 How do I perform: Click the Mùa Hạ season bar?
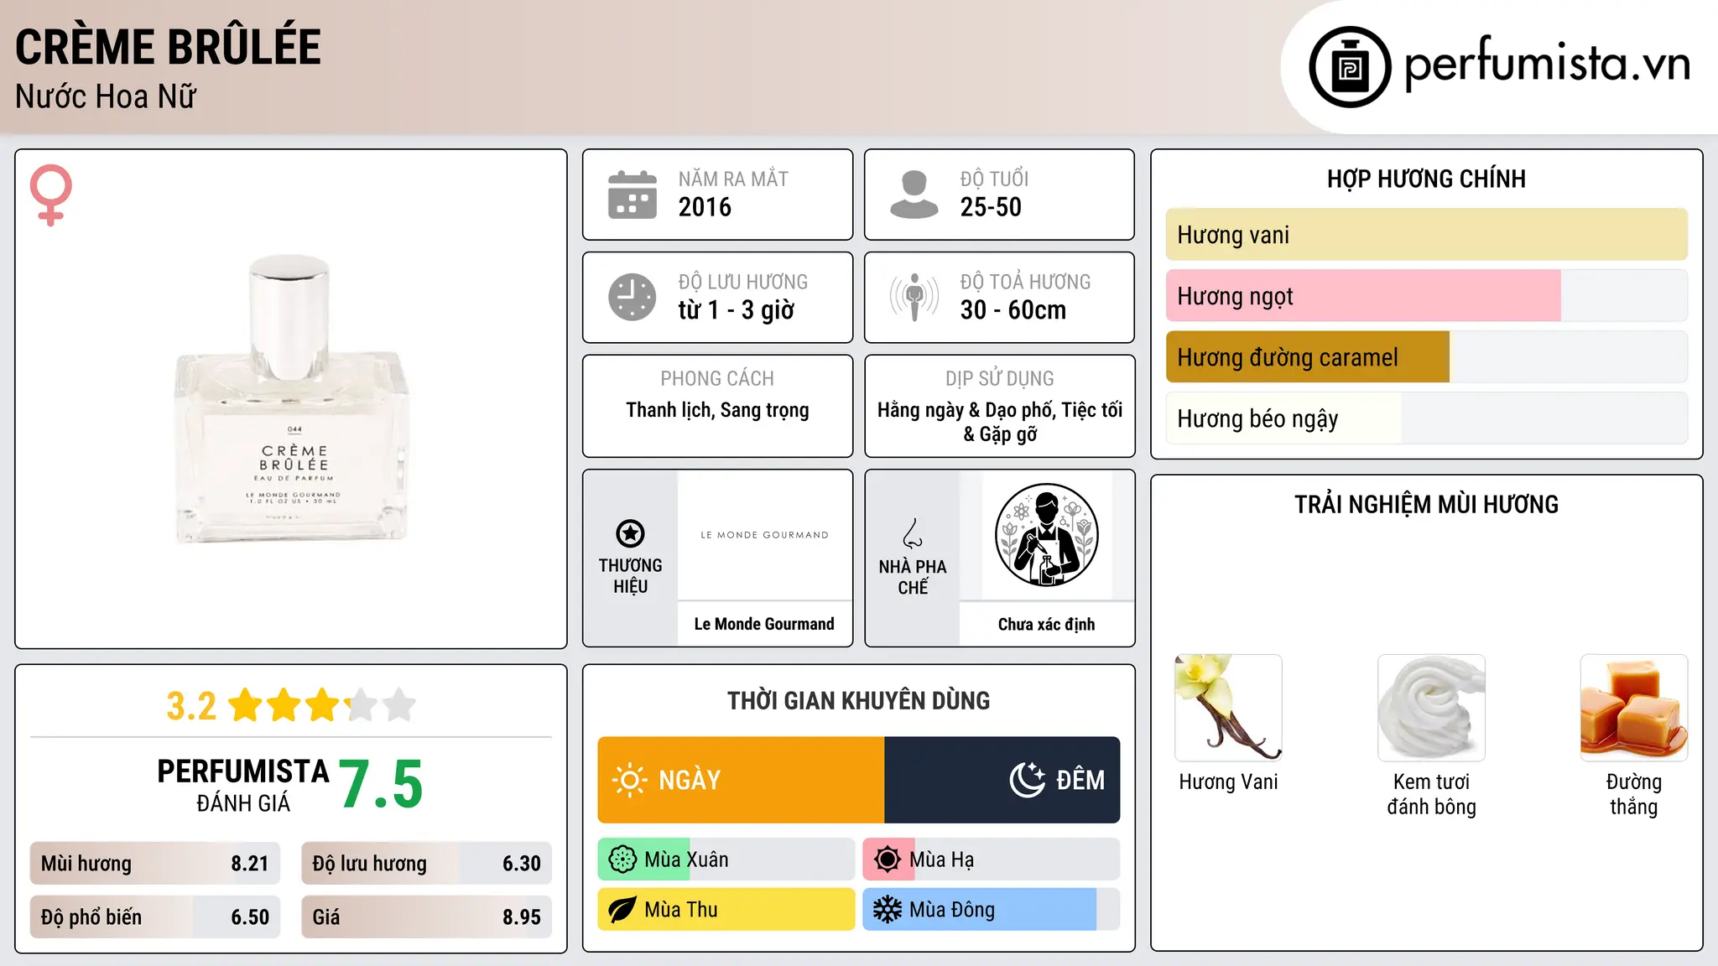click(992, 860)
